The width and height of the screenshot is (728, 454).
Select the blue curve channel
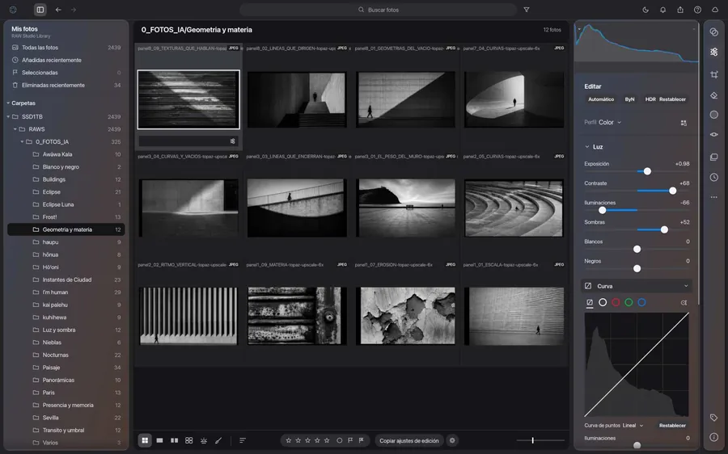[641, 302]
